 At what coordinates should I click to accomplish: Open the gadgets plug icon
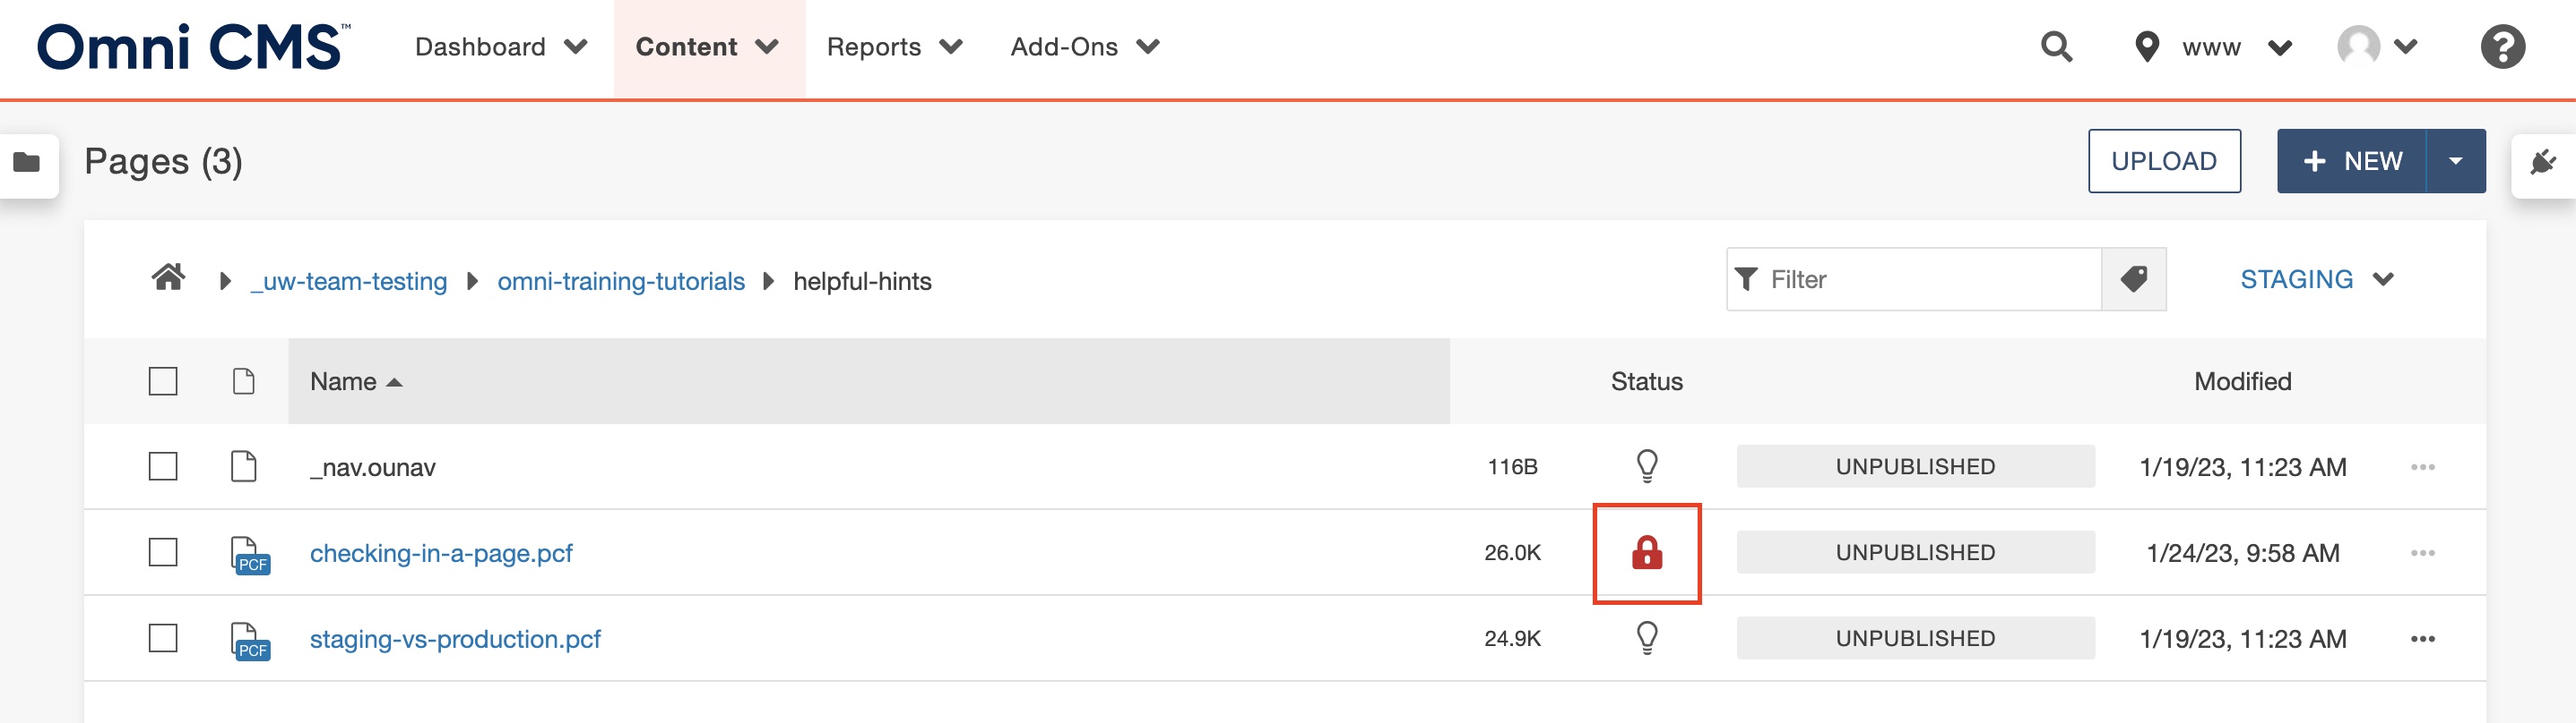point(2542,162)
